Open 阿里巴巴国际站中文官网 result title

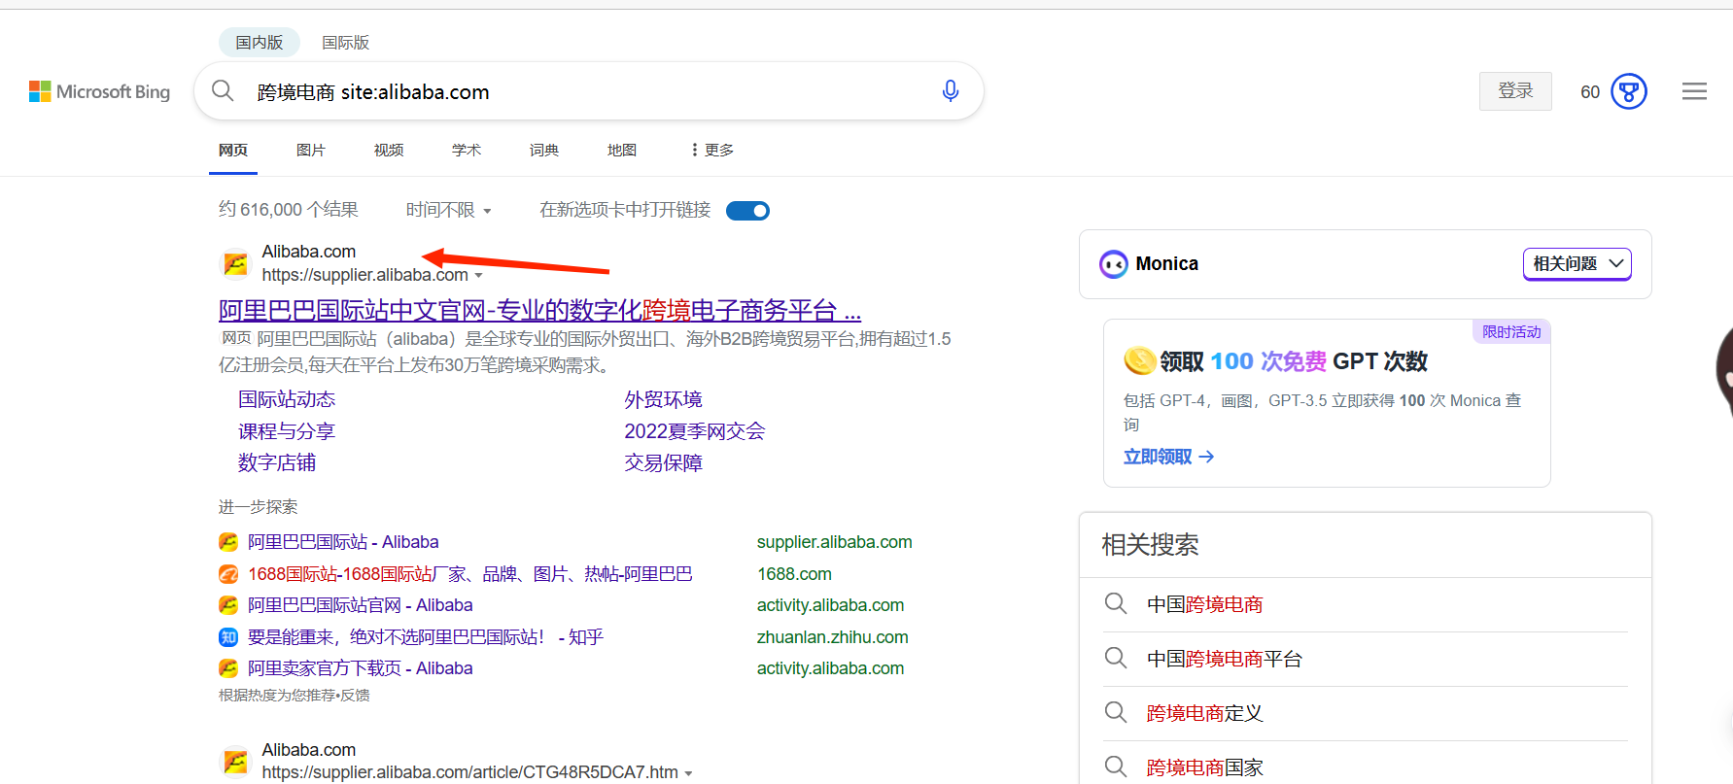click(539, 311)
